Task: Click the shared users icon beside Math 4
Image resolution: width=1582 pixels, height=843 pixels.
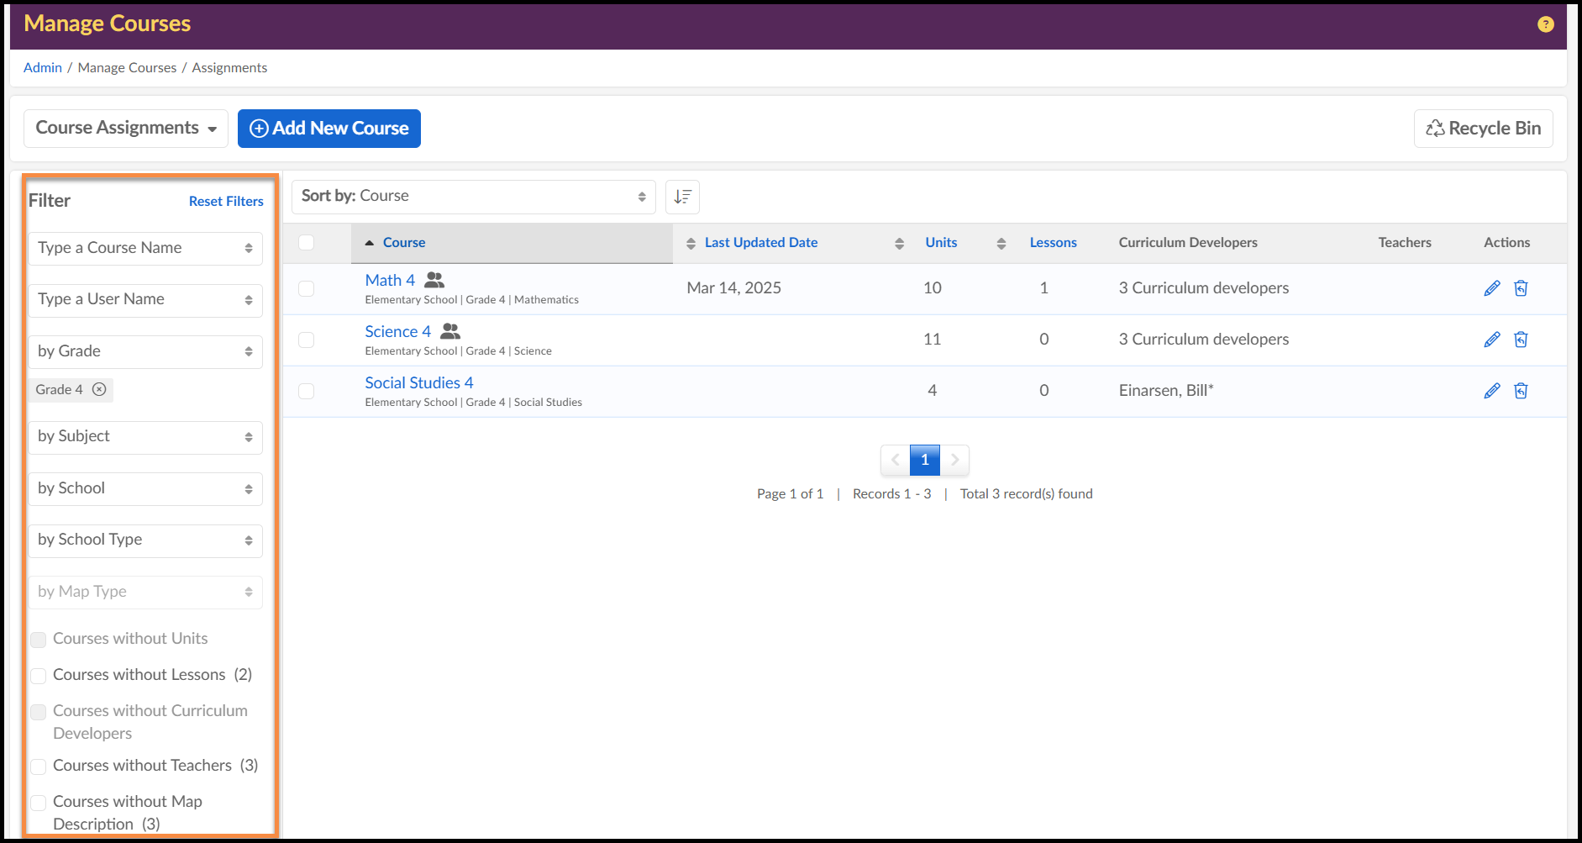Action: tap(434, 280)
